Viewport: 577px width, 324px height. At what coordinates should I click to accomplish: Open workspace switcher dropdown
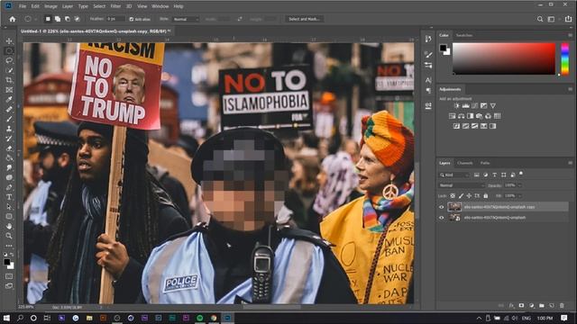(x=551, y=19)
